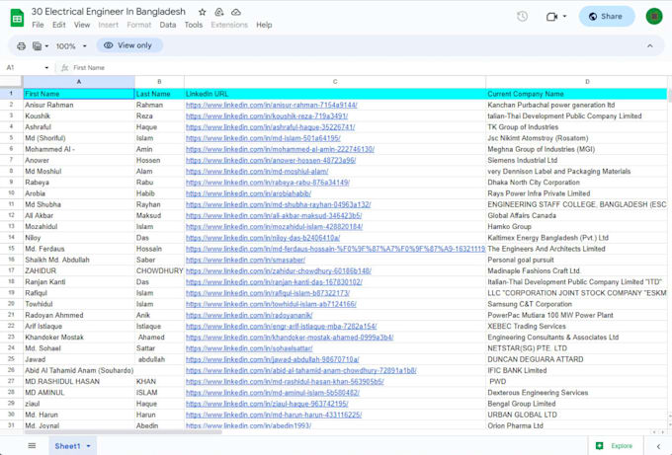Open the Sheet1 tab dropdown arrow

click(89, 446)
